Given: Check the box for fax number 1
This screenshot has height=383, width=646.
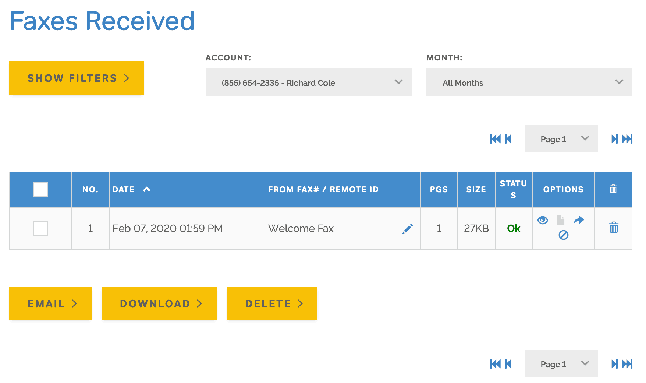Looking at the screenshot, I should click(x=41, y=228).
